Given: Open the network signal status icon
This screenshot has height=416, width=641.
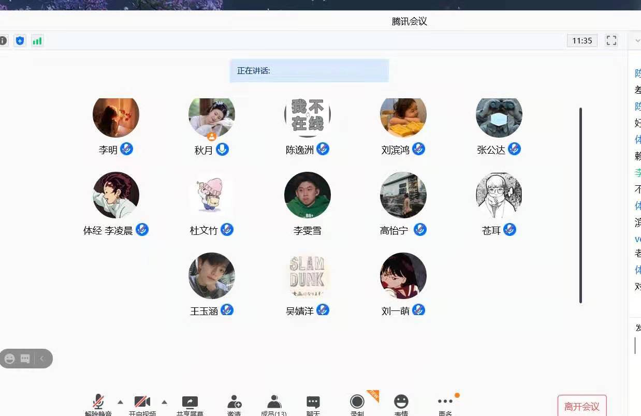Looking at the screenshot, I should pyautogui.click(x=37, y=41).
